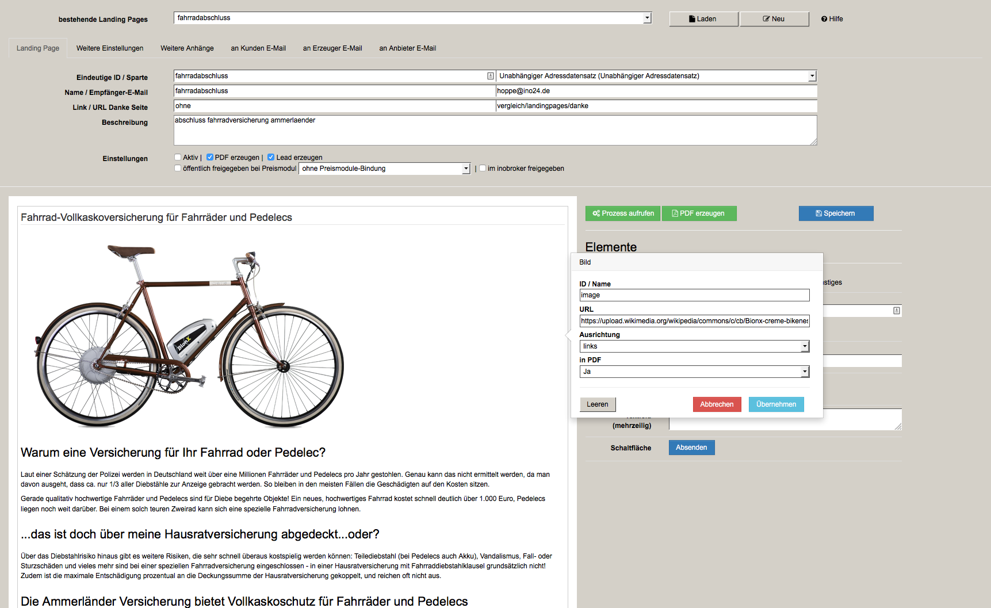
Task: Open Hilfe with the question mark icon
Action: click(832, 19)
